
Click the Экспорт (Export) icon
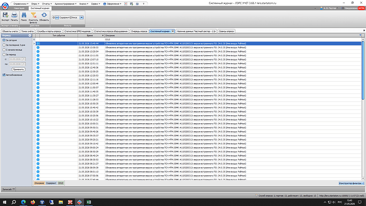point(5,15)
